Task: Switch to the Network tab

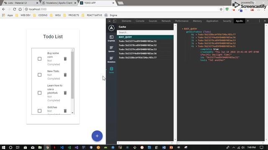Action: [166, 21]
